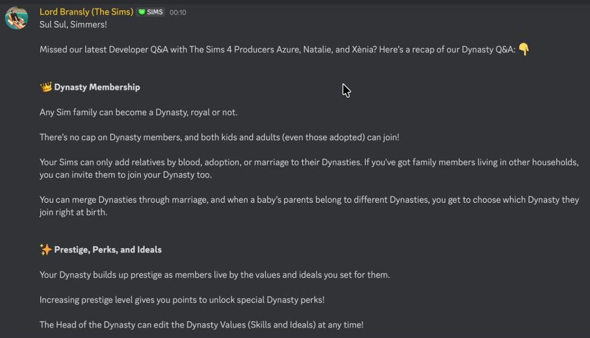This screenshot has width=590, height=338.
Task: Click the pointing-down hand emoji
Action: pos(524,49)
